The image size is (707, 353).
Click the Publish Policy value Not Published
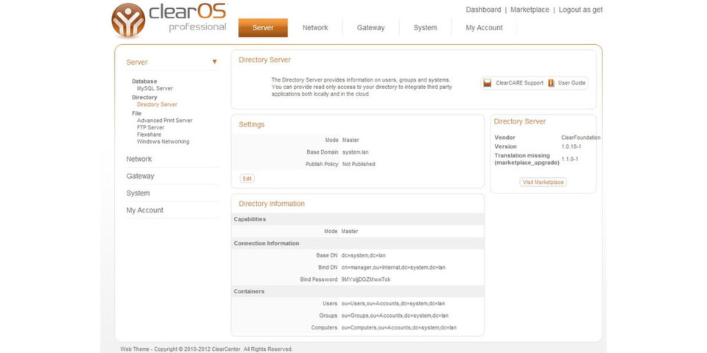(x=359, y=164)
